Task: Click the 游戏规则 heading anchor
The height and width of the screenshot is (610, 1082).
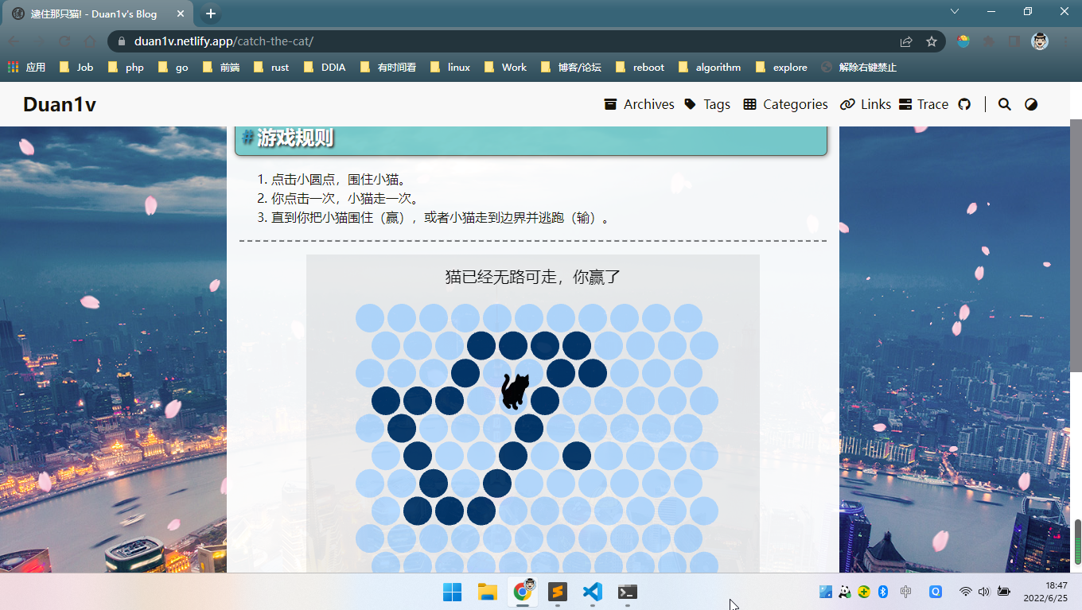Action: [248, 138]
